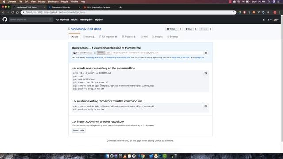Click the Import code button
Image resolution: width=283 pixels, height=159 pixels.
pyautogui.click(x=79, y=131)
